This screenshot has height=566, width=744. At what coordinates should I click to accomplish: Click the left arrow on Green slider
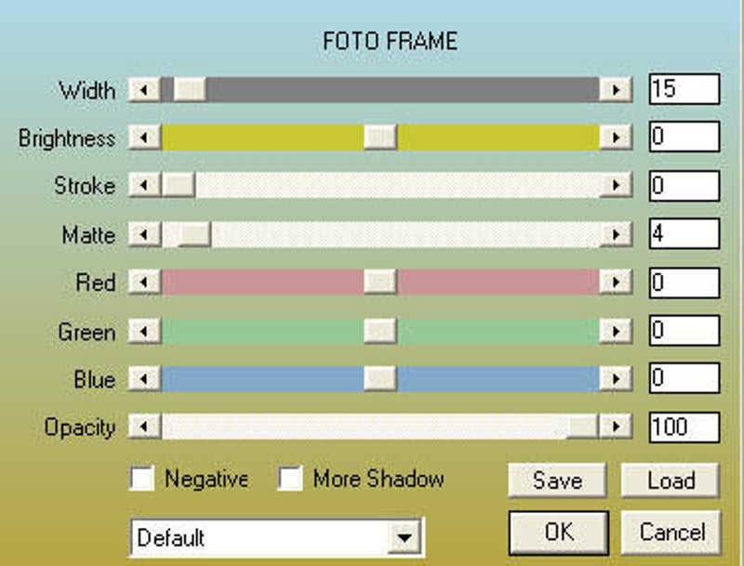[x=144, y=331]
